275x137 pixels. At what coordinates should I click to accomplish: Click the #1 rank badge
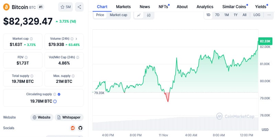[41, 7]
